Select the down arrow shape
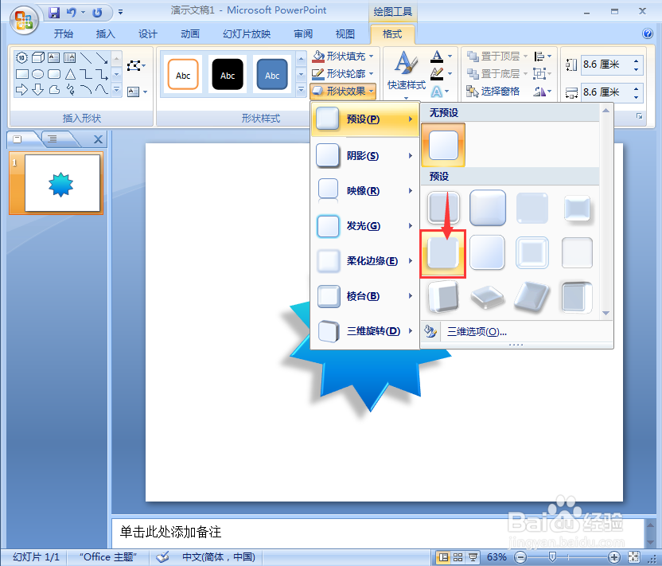 click(37, 89)
